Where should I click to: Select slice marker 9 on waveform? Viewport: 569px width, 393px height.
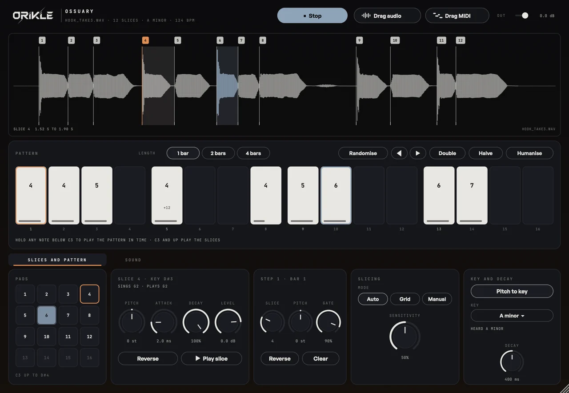click(359, 40)
